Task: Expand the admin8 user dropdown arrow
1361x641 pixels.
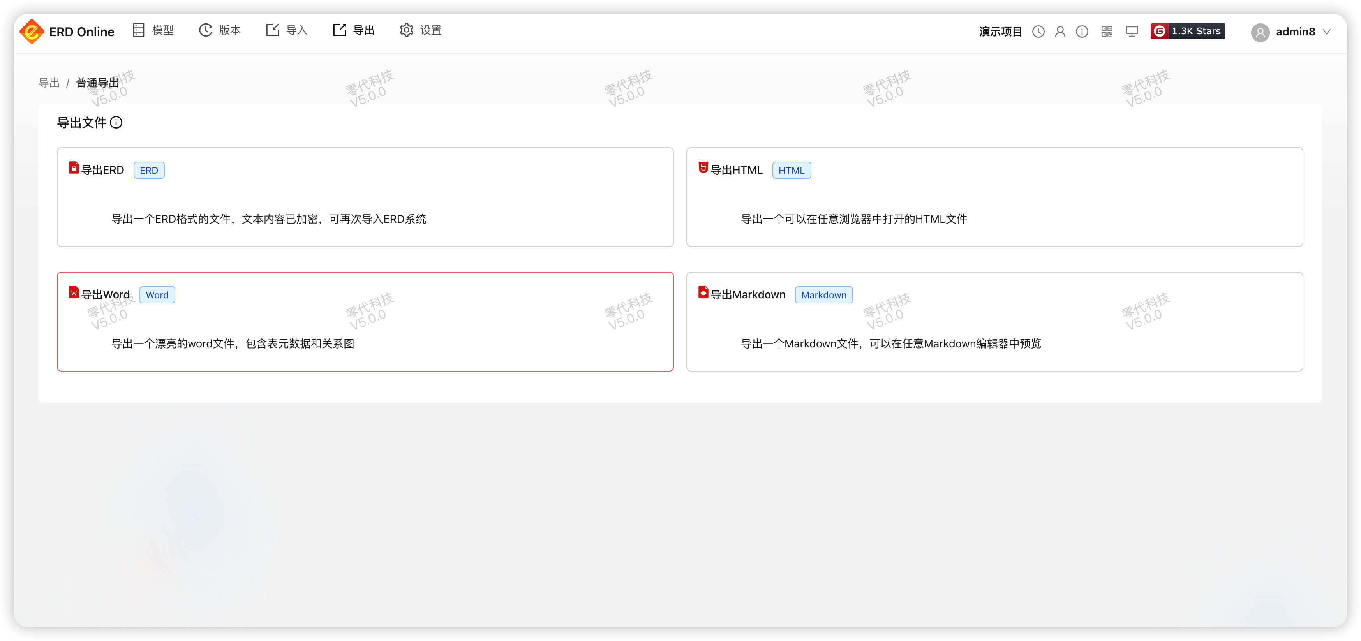Action: click(1327, 32)
